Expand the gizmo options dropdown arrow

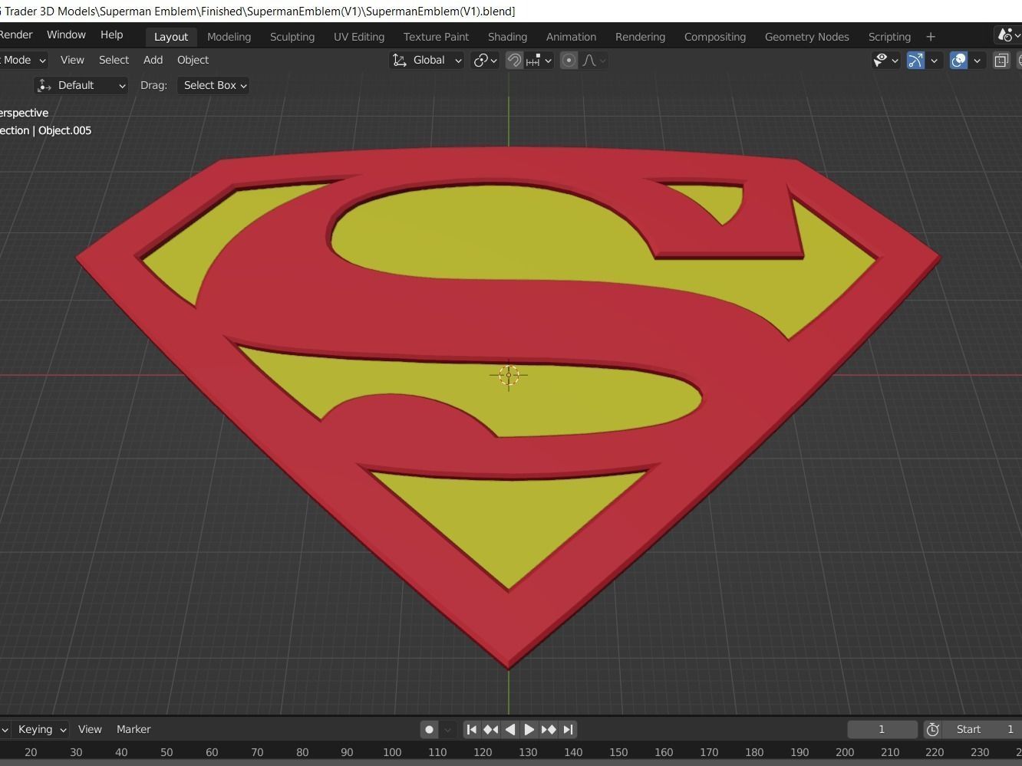coord(934,60)
